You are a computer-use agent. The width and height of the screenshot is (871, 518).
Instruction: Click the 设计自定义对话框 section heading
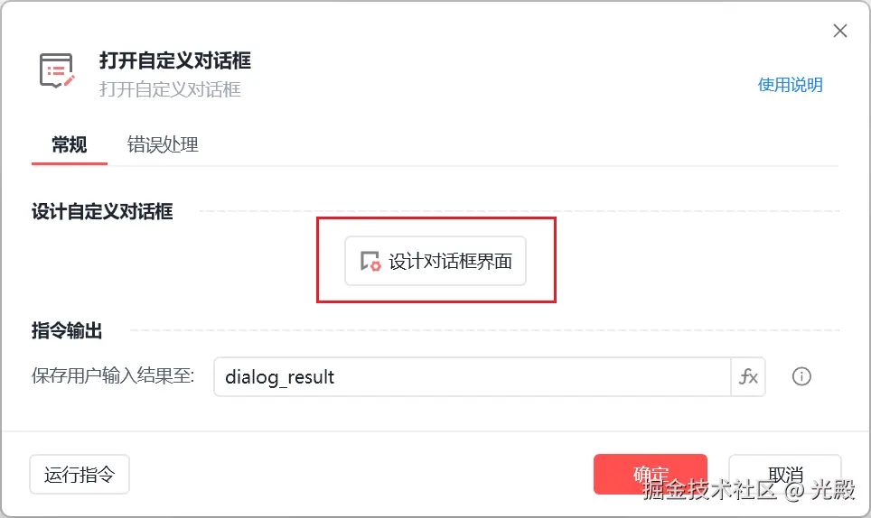coord(102,211)
